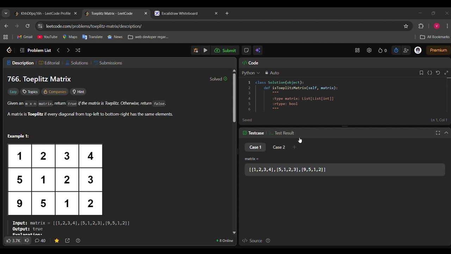
Task: Click the streak fire icon showing 0
Action: 382,50
